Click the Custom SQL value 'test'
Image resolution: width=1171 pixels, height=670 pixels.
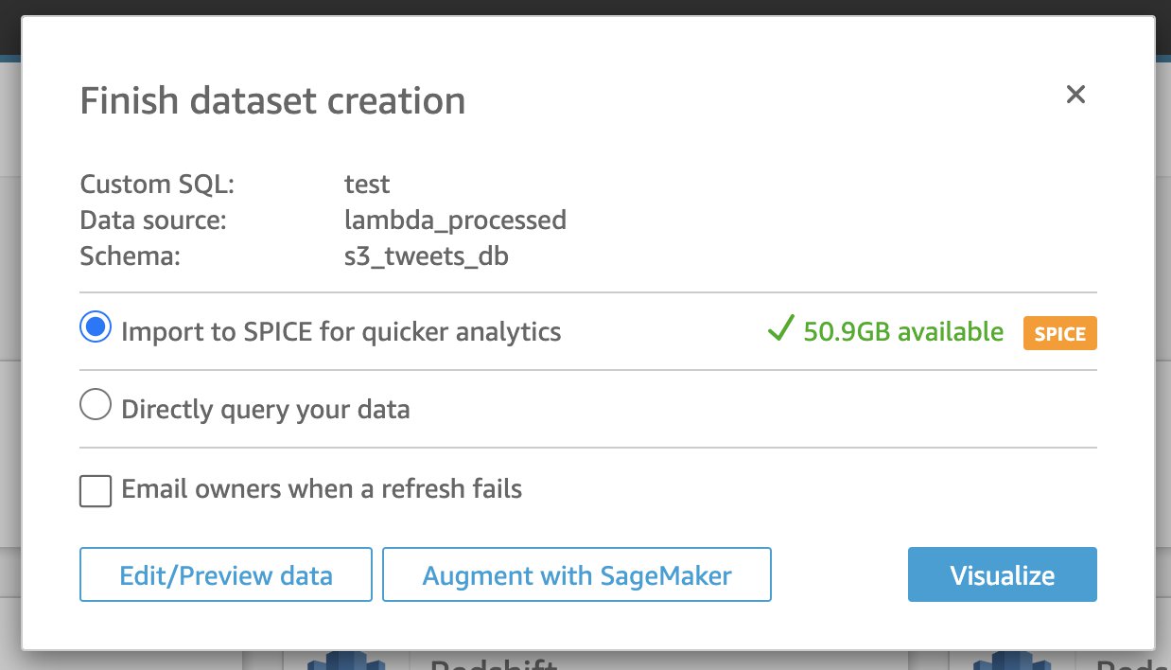[367, 184]
